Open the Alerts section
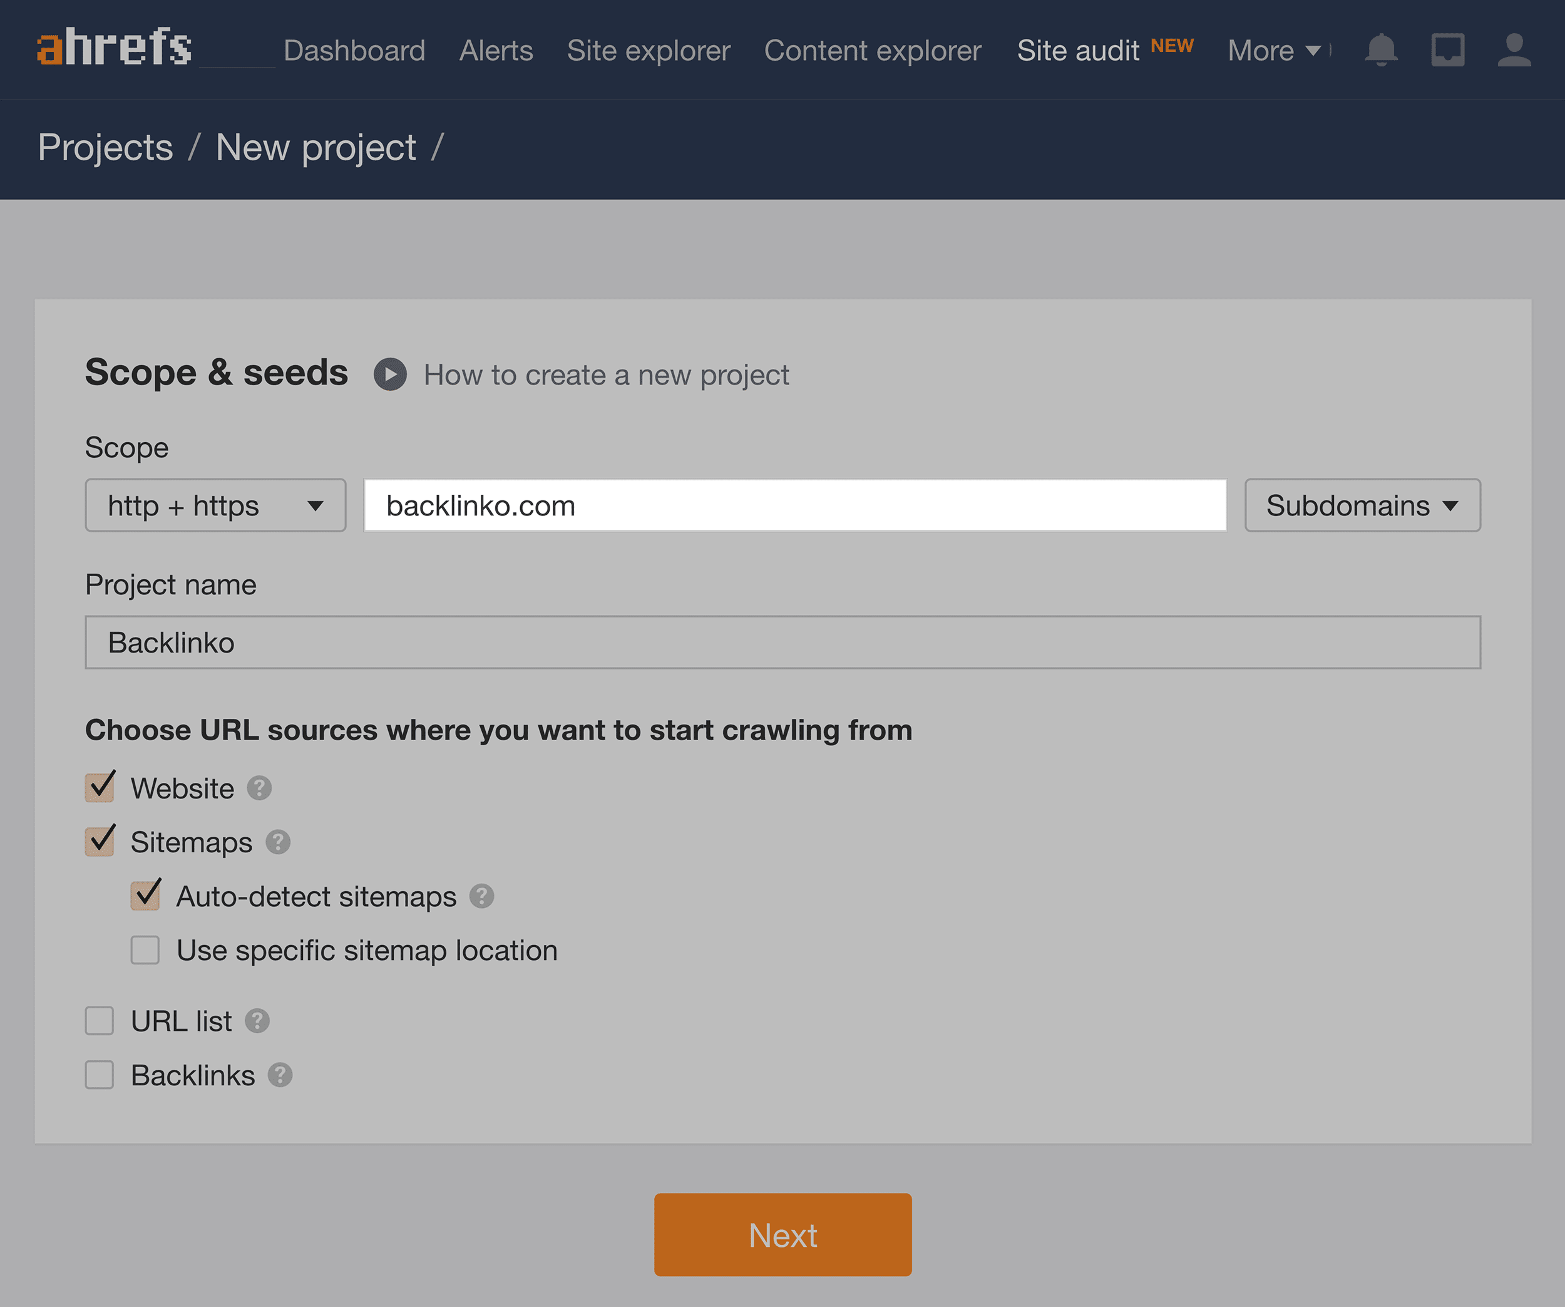Viewport: 1565px width, 1307px height. point(496,49)
